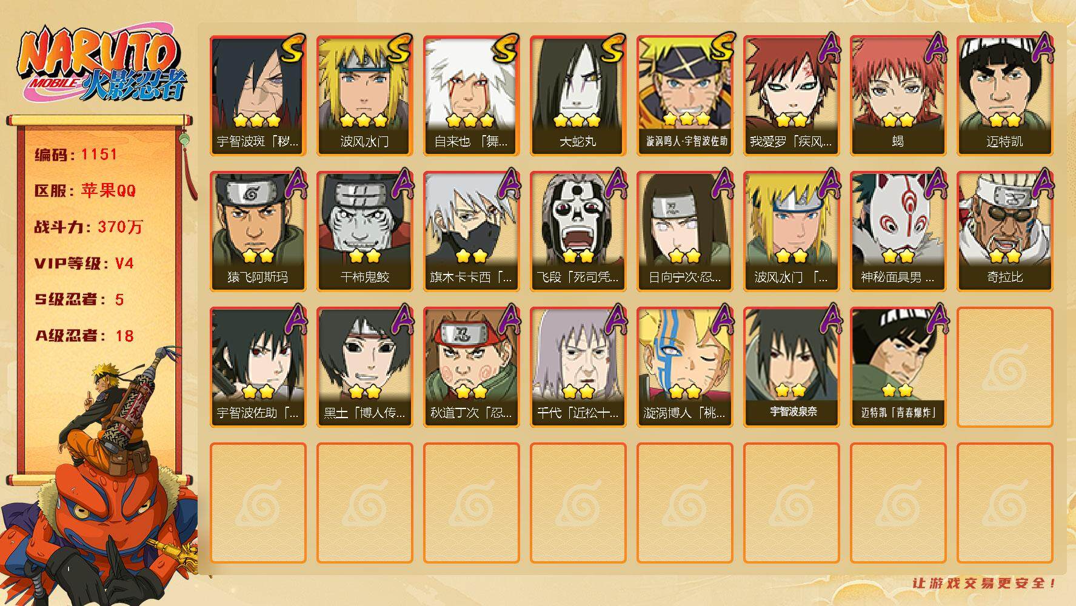Screen dimensions: 1076x606
Task: Click the 干柿鬼鲛 ninja portrait
Action: click(x=364, y=231)
